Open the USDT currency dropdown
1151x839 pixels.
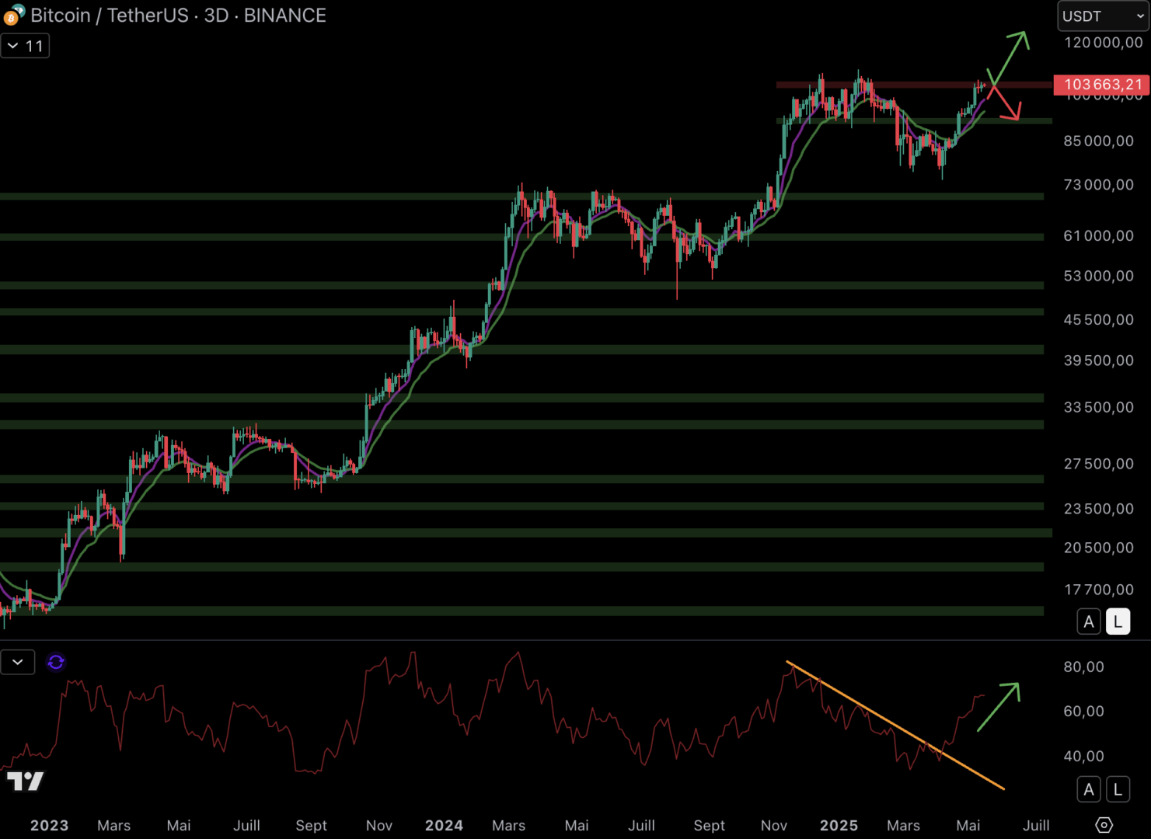[1103, 16]
